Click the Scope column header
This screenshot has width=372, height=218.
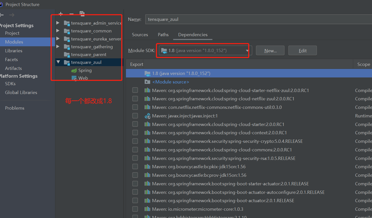363,64
